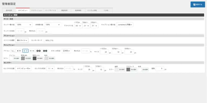Viewport: 207px width, 103px height.
Task: Click the 角の丸み px field under サイズ・形状
Action: [41, 31]
